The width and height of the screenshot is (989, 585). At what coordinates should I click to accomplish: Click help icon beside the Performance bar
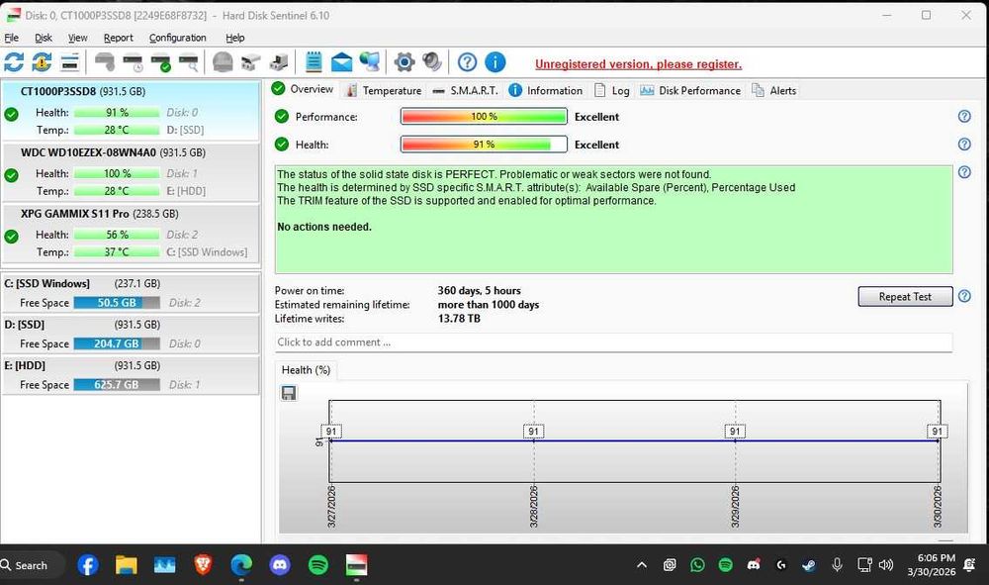[x=964, y=116]
